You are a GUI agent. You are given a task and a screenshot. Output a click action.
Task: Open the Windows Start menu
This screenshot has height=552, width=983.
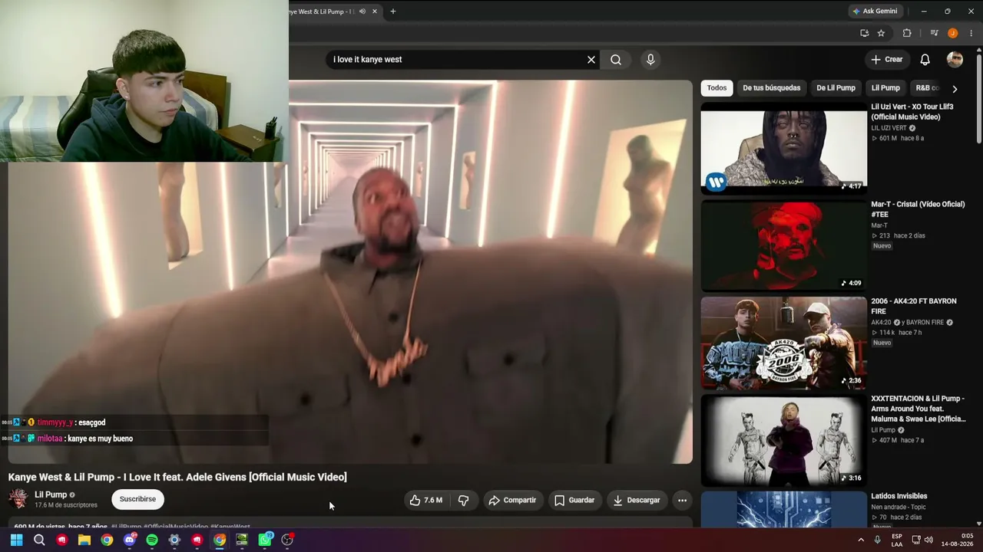coord(16,540)
